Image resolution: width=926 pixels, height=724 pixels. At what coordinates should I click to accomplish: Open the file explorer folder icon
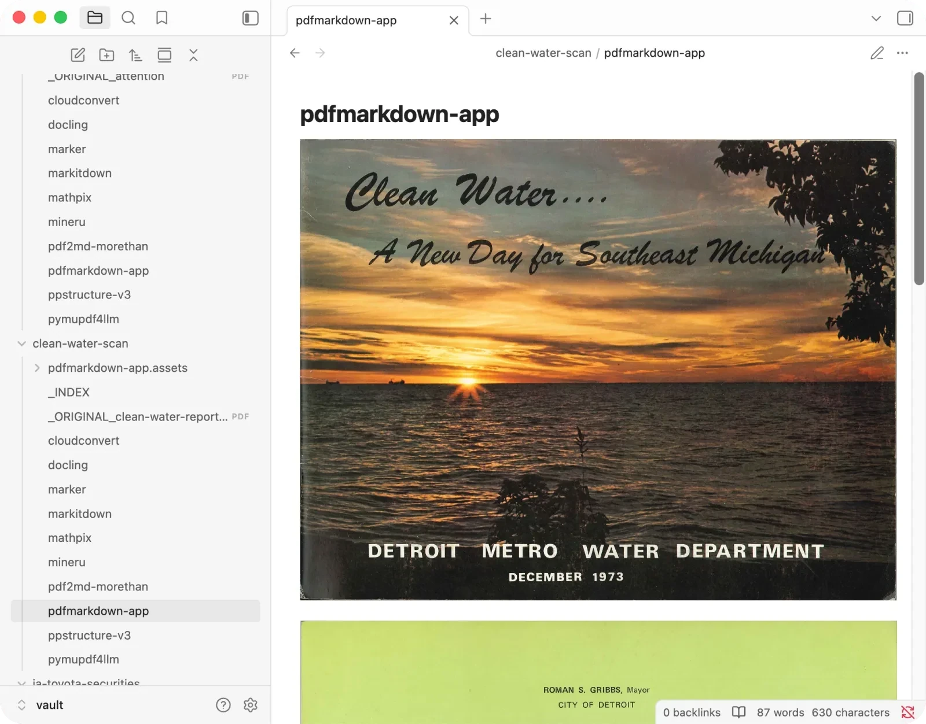click(95, 18)
